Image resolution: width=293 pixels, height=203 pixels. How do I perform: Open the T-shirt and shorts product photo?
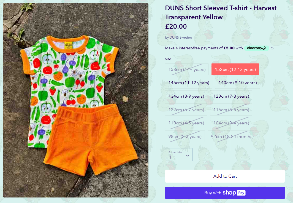click(x=76, y=100)
